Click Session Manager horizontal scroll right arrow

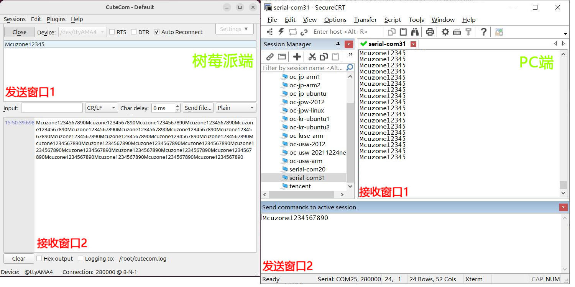pyautogui.click(x=342, y=194)
